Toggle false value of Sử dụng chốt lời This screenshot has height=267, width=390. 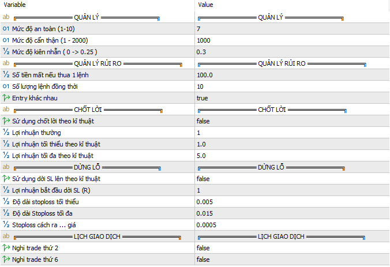(292, 121)
